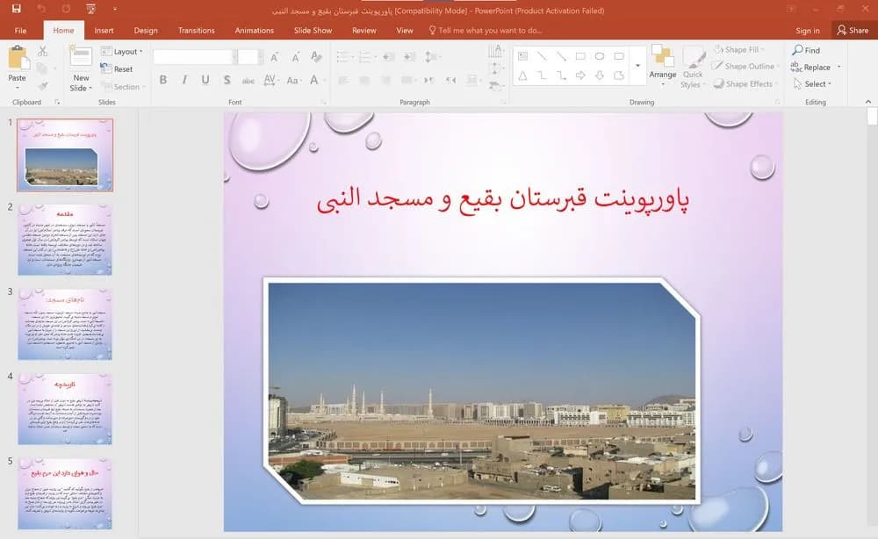
Task: Select the Text Box shape in gallery
Action: pos(523,56)
